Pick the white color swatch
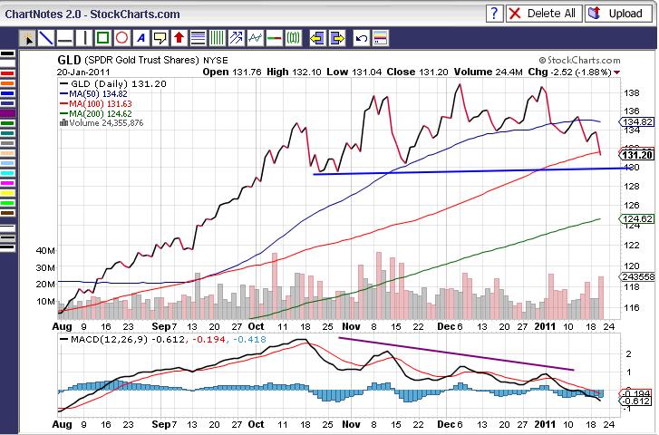659x435 pixels. (8, 63)
